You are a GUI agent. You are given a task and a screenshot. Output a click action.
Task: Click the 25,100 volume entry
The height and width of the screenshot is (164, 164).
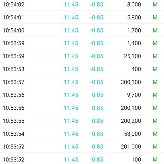coord(132,56)
